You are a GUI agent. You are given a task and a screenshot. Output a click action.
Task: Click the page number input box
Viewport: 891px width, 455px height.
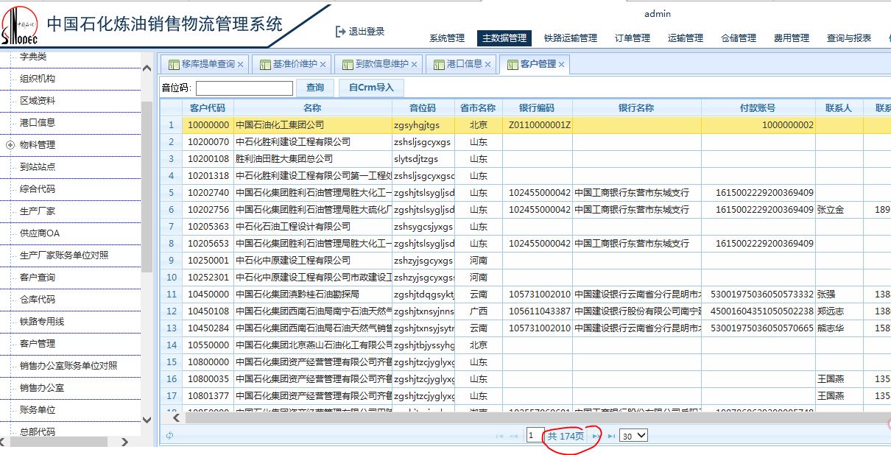535,436
